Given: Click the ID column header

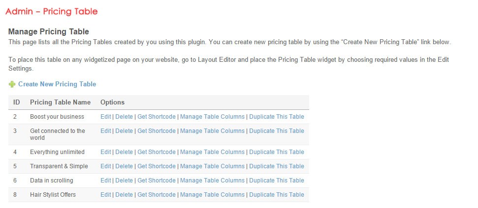Looking at the screenshot, I should coord(17,103).
